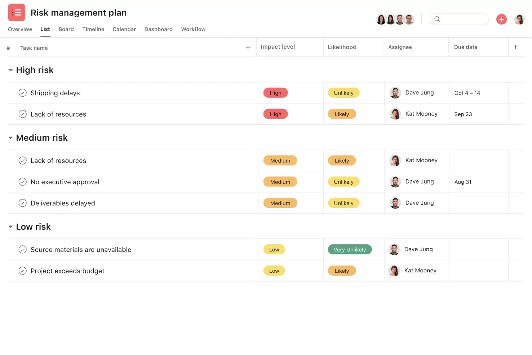This screenshot has width=532, height=355.
Task: Mark Shipping delays task as complete
Action: point(22,93)
